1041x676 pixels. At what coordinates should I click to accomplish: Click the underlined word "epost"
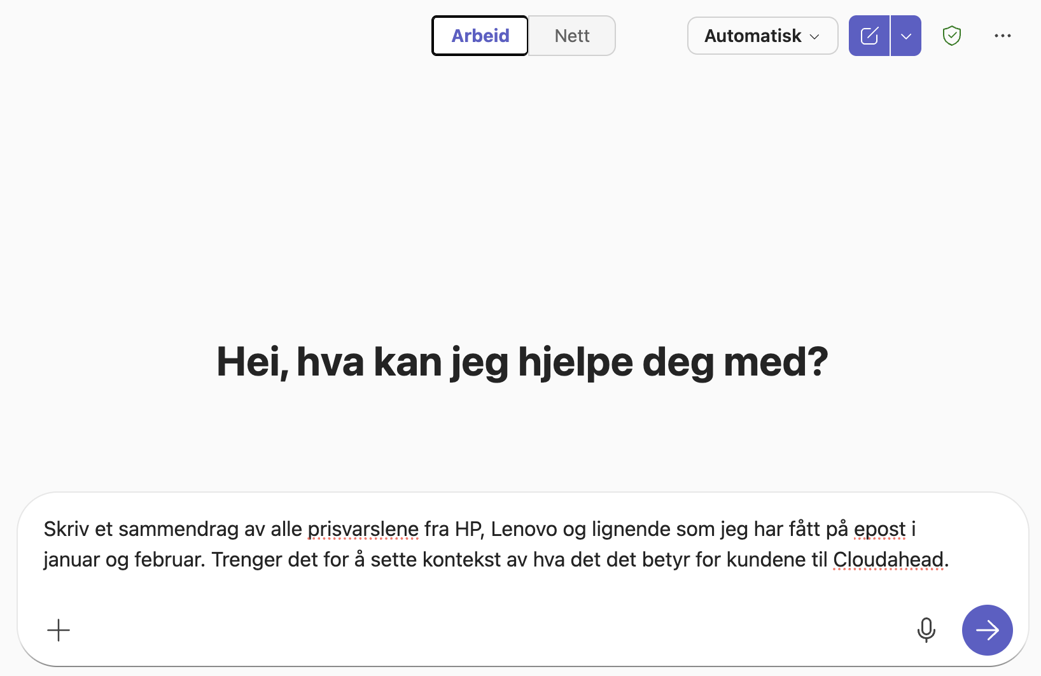(x=879, y=529)
